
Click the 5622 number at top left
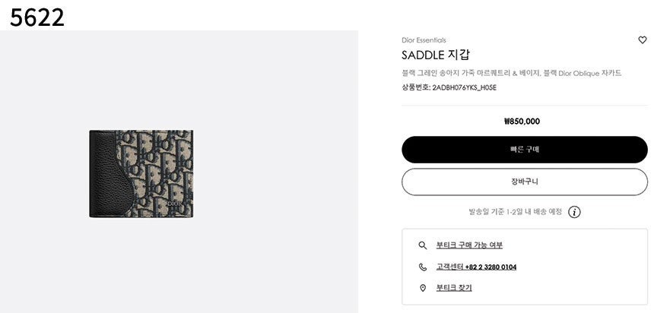coord(37,17)
